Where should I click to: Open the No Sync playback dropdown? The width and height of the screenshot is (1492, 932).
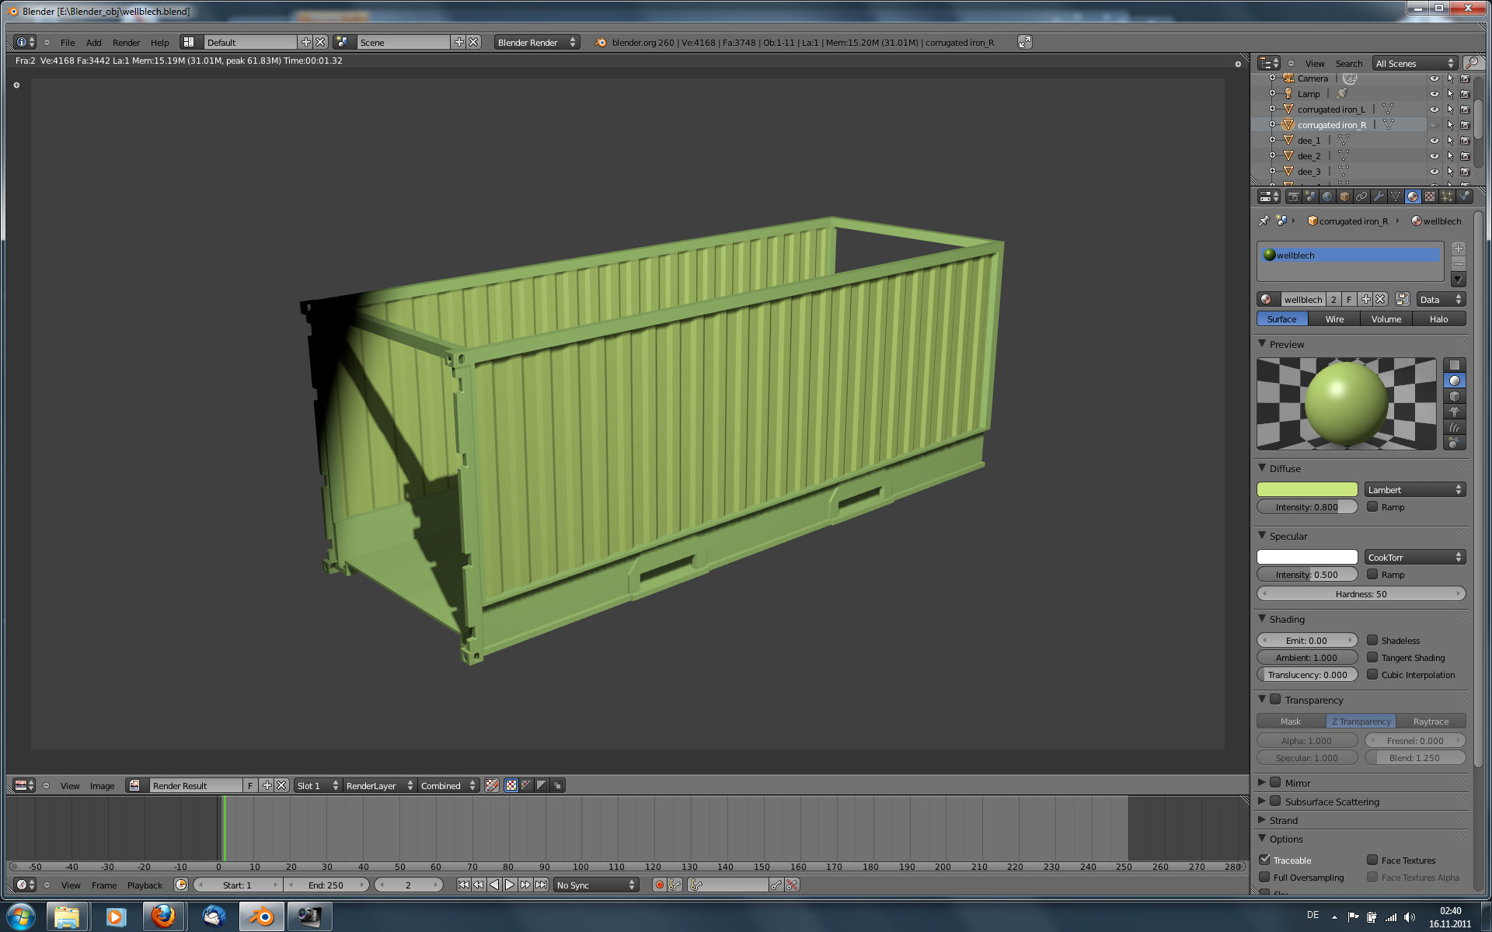[596, 885]
